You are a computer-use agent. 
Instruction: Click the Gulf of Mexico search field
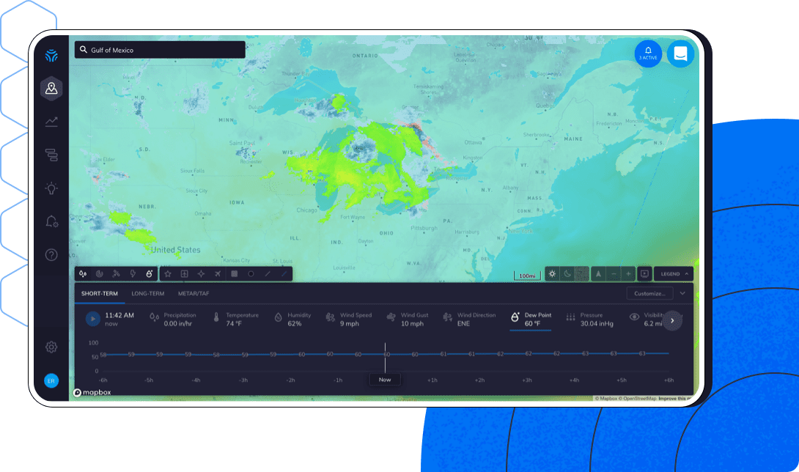(160, 50)
